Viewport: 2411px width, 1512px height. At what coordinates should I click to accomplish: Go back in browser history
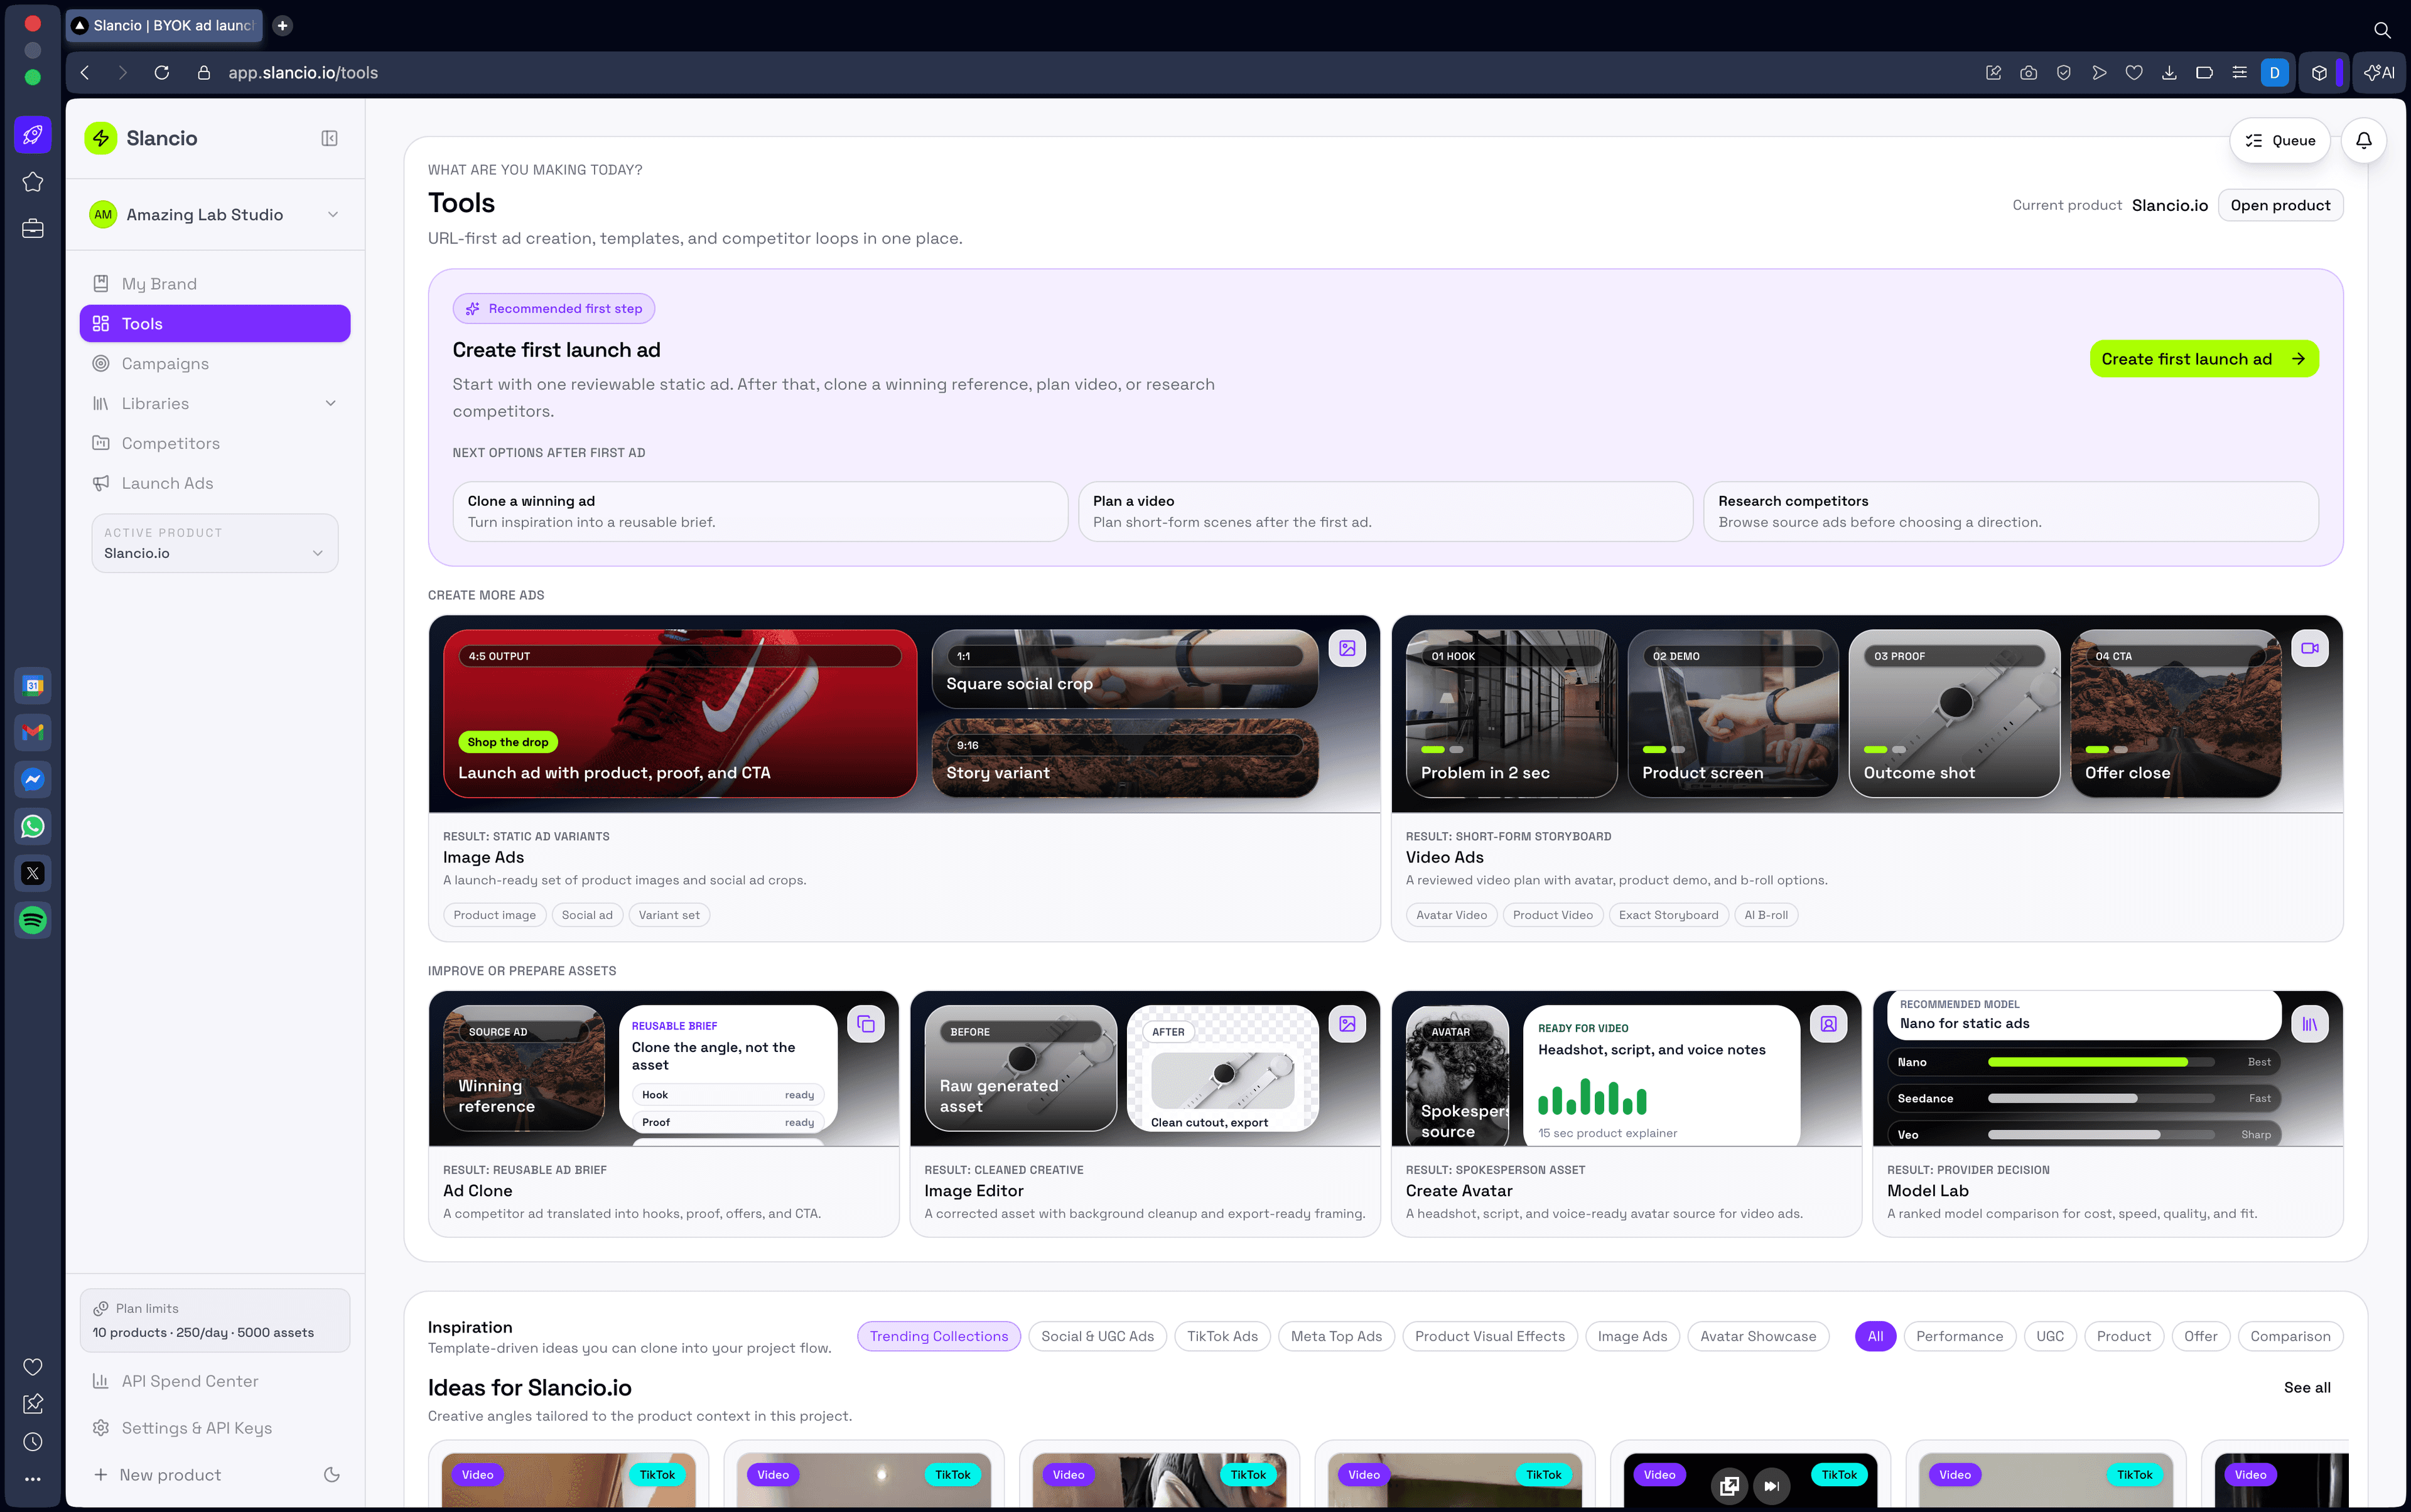[85, 72]
